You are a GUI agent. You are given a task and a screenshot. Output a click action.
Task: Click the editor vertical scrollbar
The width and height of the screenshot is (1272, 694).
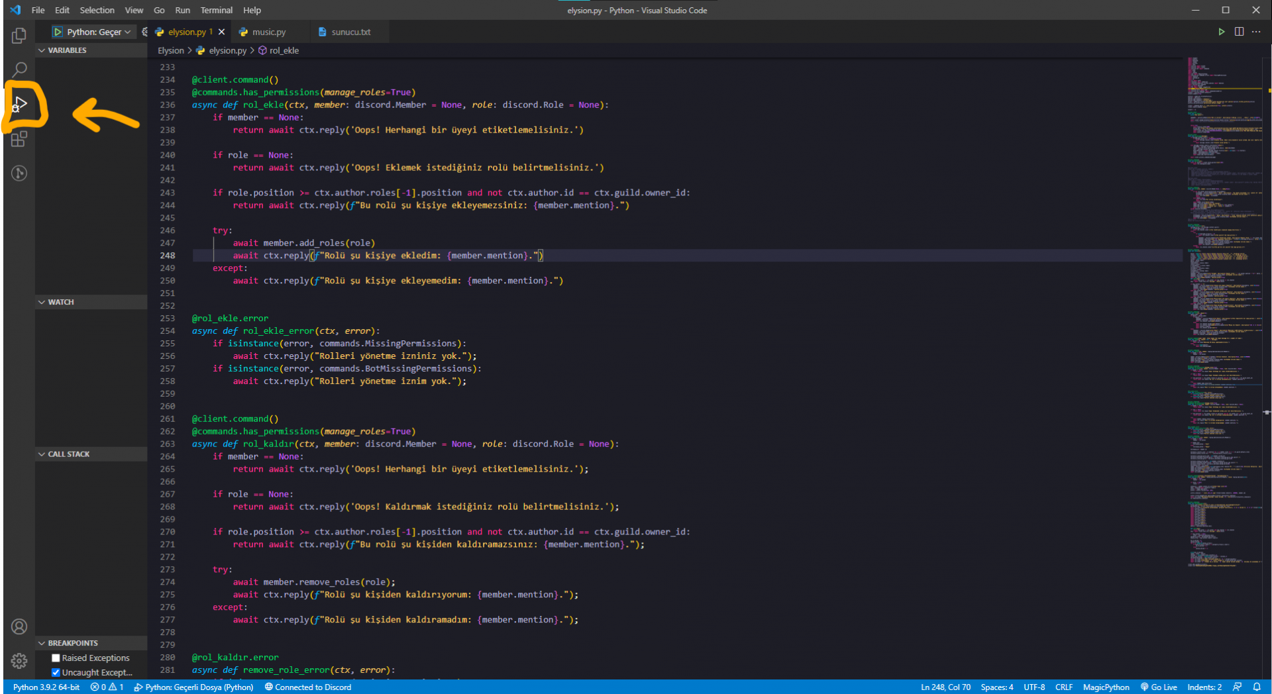[1267, 368]
